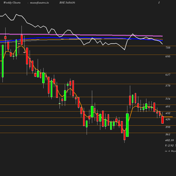This screenshot has height=176, width=176.
Task: Click the 361 price axis label
Action: (168, 134)
